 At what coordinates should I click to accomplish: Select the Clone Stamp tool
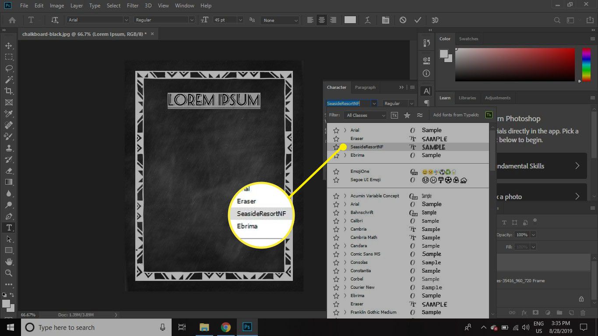[9, 148]
